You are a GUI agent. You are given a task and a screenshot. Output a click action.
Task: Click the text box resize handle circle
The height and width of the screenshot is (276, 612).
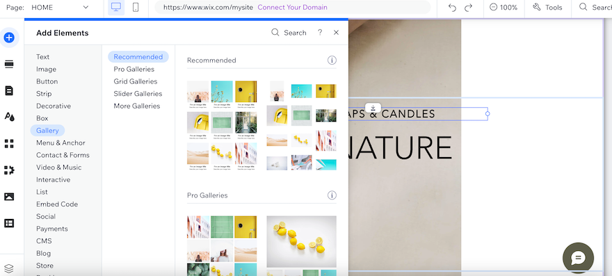(x=488, y=114)
